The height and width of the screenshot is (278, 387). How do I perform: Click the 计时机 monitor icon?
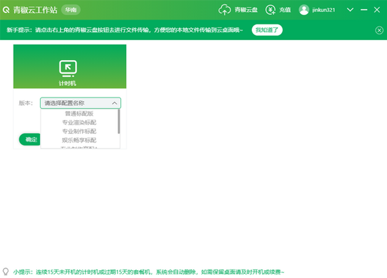coord(68,68)
